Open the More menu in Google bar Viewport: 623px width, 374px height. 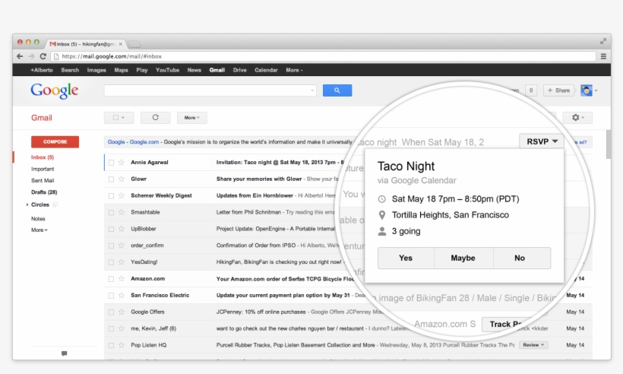pyautogui.click(x=294, y=70)
